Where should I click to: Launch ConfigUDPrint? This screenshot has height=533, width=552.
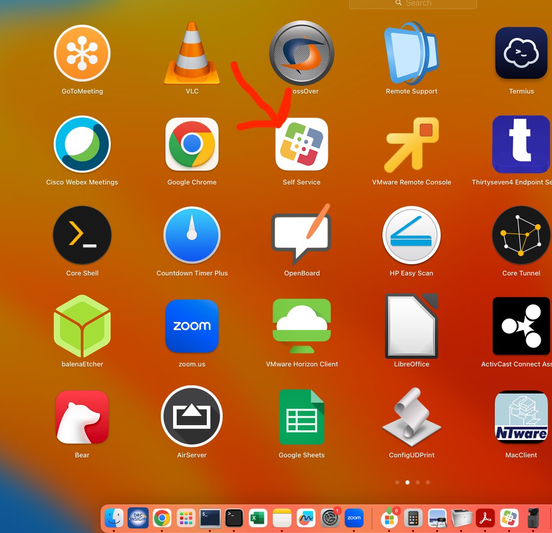point(411,417)
